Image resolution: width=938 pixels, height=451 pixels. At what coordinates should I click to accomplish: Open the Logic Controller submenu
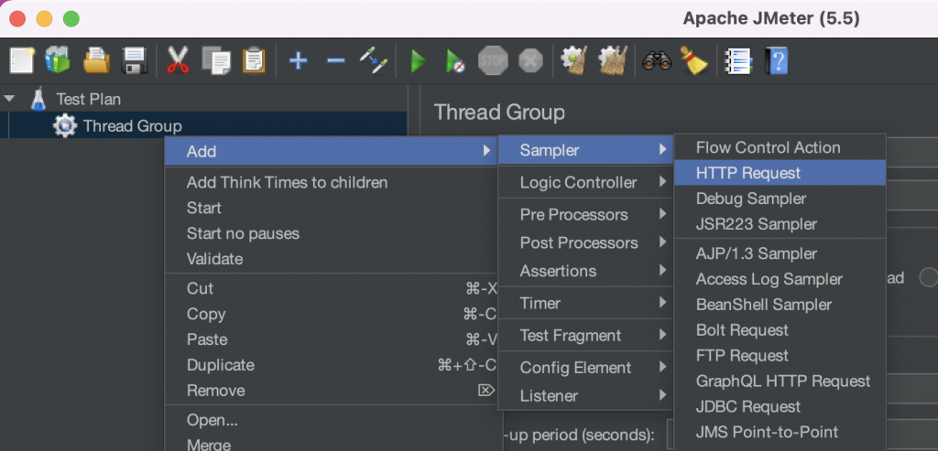coord(578,182)
